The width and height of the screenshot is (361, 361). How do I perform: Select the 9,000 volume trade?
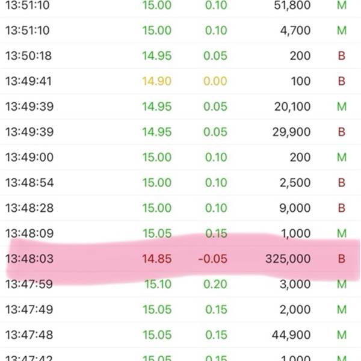coord(295,208)
